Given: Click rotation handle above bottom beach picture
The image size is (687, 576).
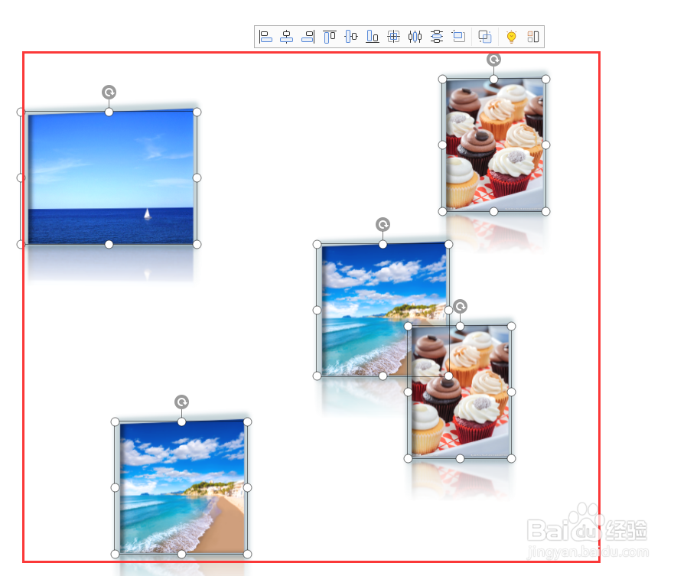Looking at the screenshot, I should tap(182, 402).
